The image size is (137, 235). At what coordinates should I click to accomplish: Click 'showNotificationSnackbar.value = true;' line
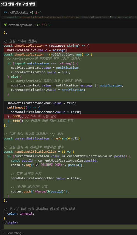42,103
